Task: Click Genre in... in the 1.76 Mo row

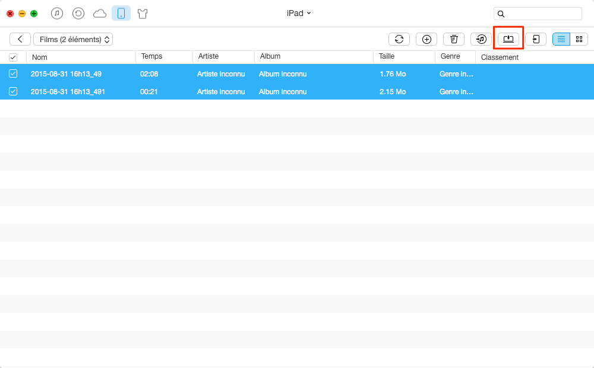Action: (x=456, y=74)
